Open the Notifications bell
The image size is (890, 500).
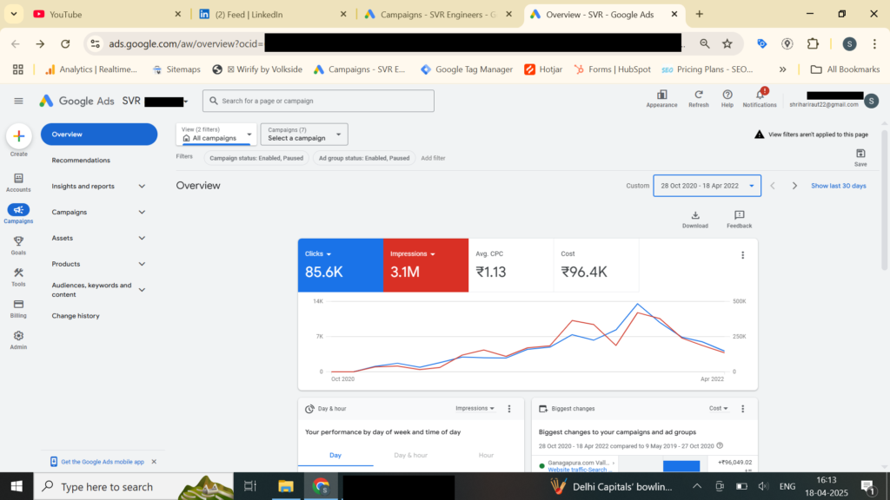[x=760, y=95]
